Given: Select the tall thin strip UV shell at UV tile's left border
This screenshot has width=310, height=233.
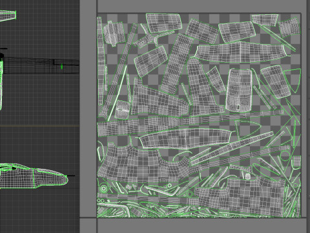Looking at the screenshot, I should [100, 61].
